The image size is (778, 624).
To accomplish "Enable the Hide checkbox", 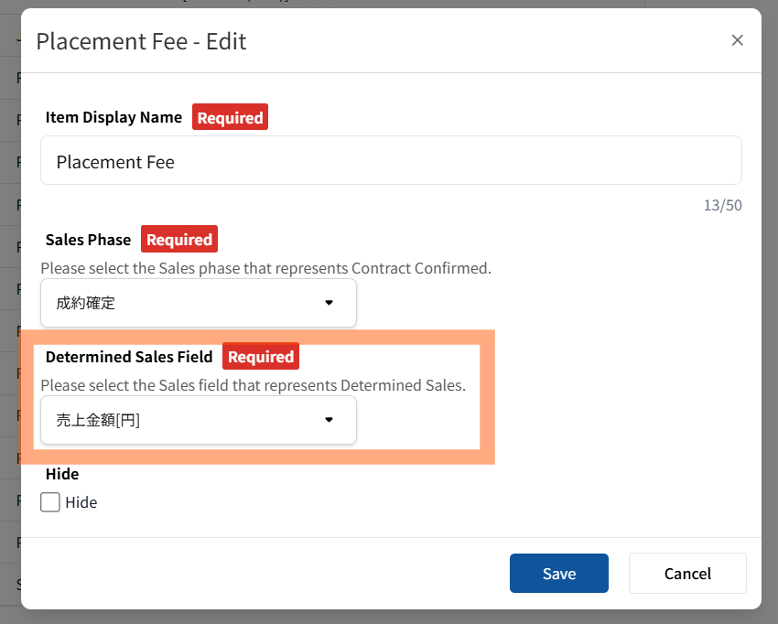I will point(50,502).
